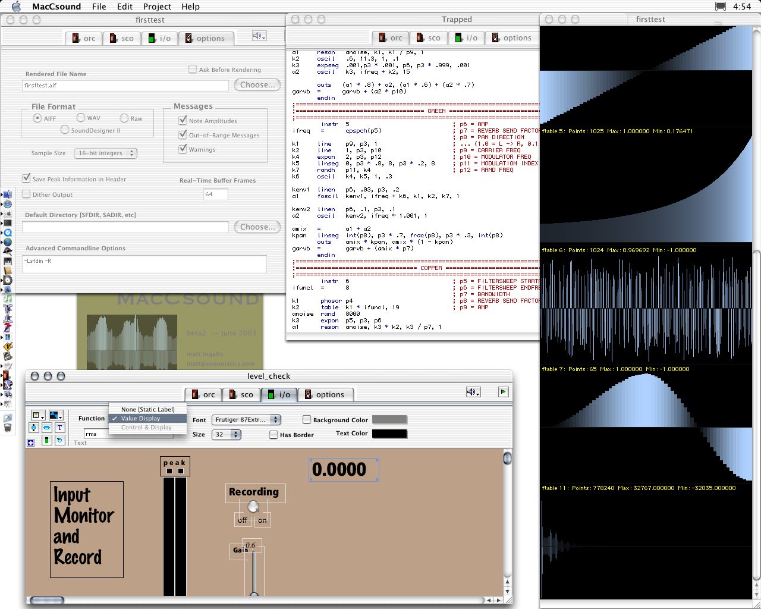Image resolution: width=761 pixels, height=609 pixels.
Task: Open Finder from the dock
Action: (7, 194)
